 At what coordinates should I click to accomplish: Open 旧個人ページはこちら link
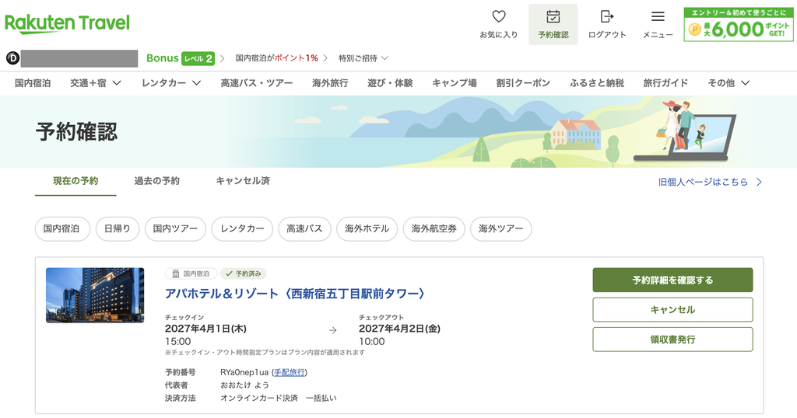click(x=710, y=182)
